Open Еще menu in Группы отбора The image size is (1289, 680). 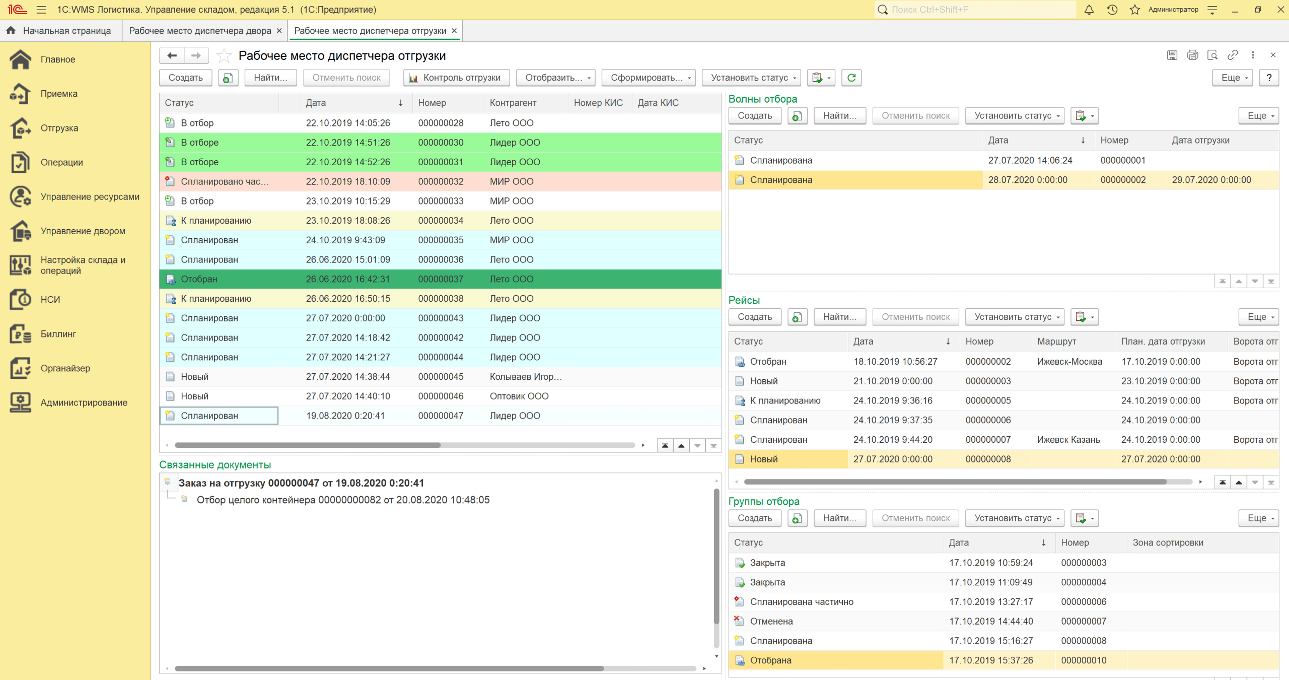[x=1258, y=518]
